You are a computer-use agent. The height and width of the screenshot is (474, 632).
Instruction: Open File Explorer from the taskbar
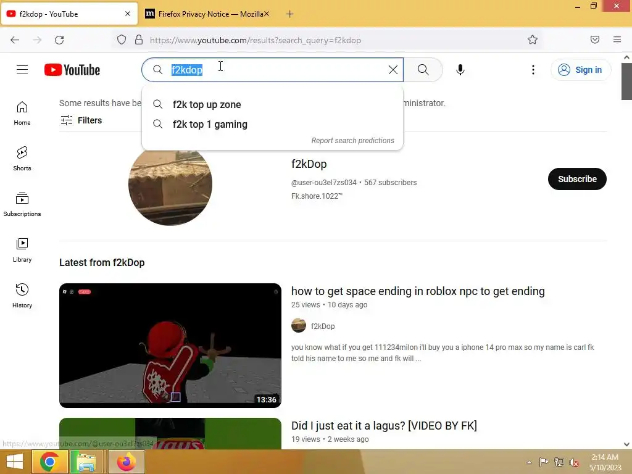(x=86, y=462)
